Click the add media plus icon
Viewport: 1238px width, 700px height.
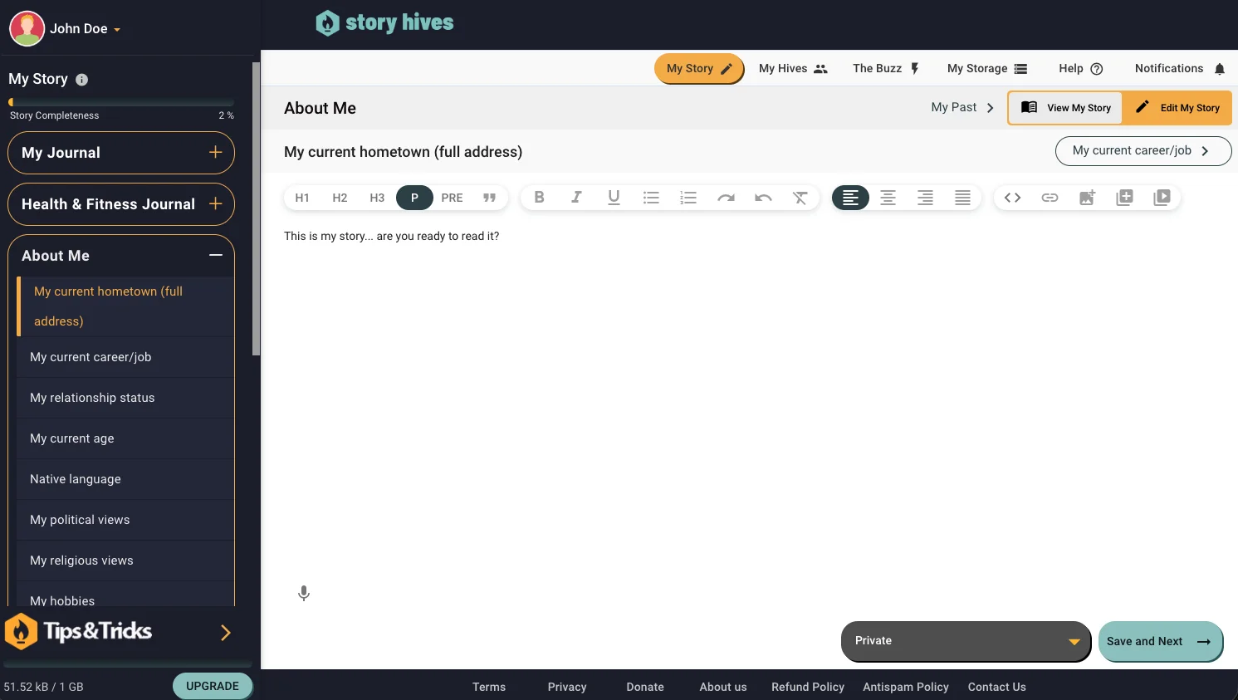[1124, 198]
